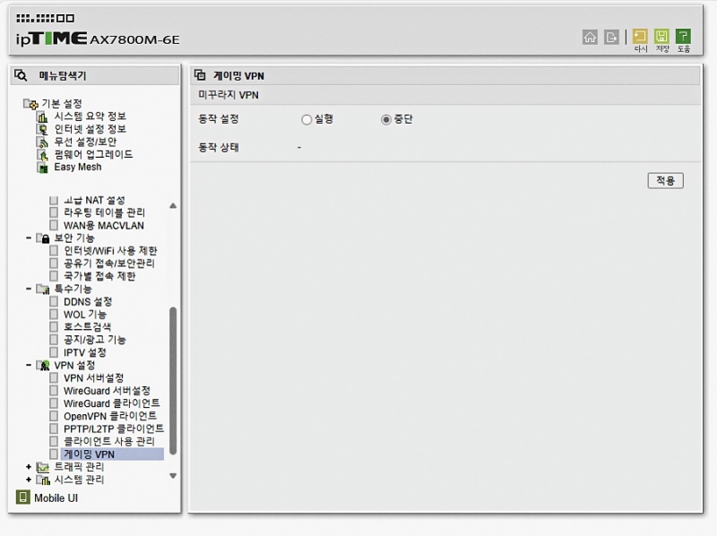Collapse the VPN 설정 tree section
This screenshot has width=717, height=536.
point(29,366)
